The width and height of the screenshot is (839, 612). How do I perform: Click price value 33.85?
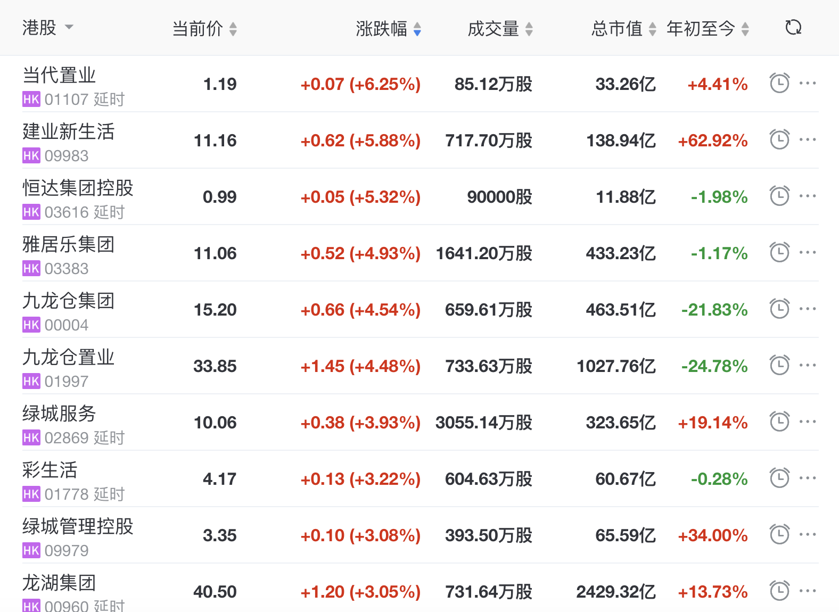[215, 366]
